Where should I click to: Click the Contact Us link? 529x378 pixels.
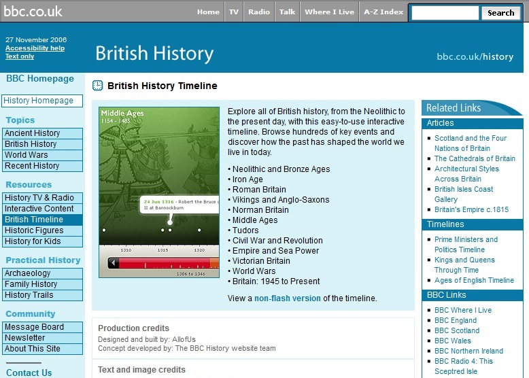(x=29, y=373)
